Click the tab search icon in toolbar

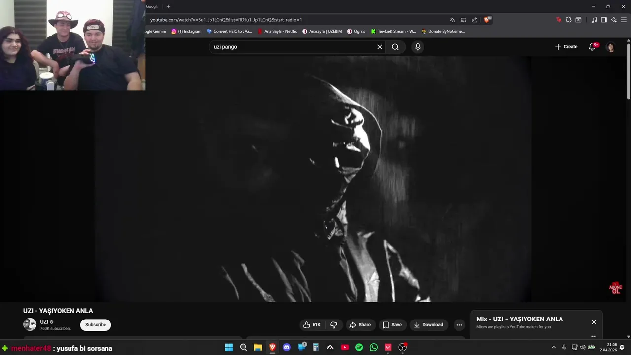pyautogui.click(x=578, y=20)
